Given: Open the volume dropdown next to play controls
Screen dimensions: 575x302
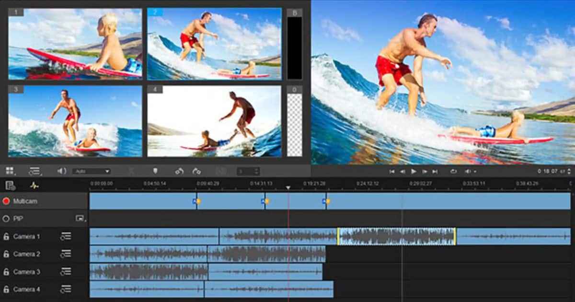Looking at the screenshot, I should [x=475, y=171].
